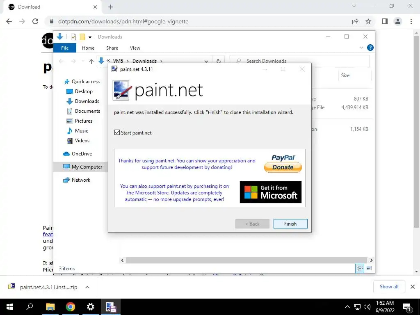Click the Search Downloads field
The image size is (420, 315).
(x=300, y=61)
